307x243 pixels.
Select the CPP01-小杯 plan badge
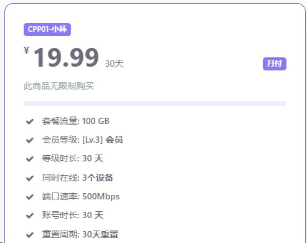click(47, 29)
